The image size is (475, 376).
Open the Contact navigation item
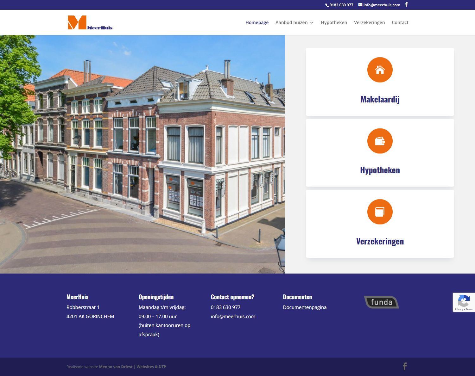coord(400,22)
